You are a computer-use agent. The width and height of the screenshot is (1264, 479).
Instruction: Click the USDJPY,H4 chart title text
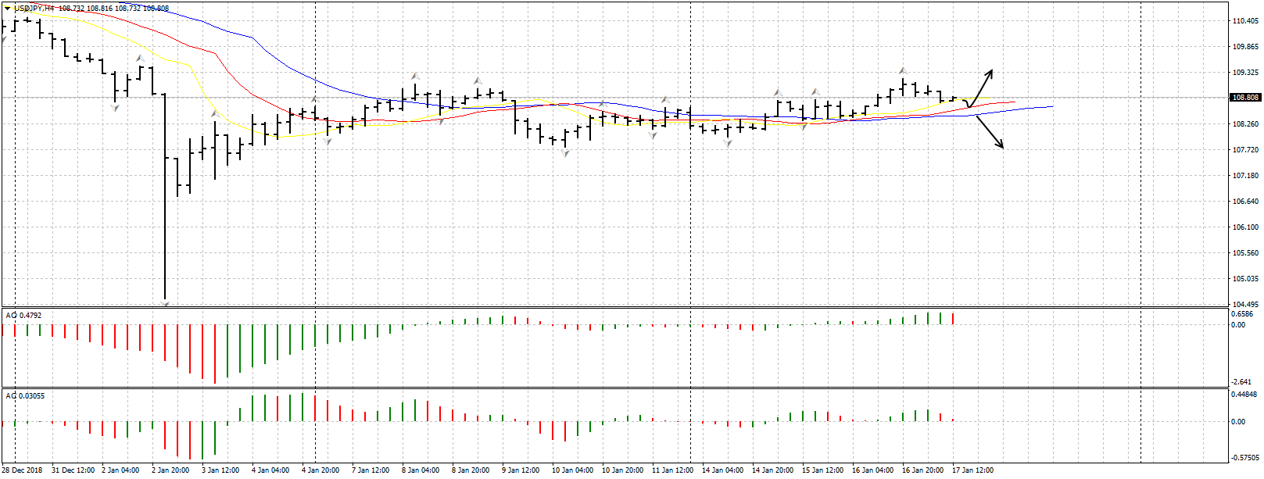[34, 8]
